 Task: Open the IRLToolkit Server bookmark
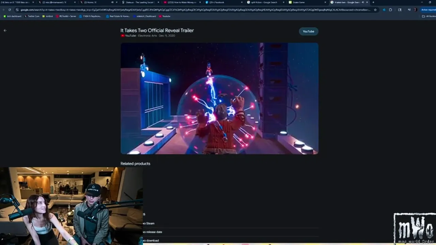pyautogui.click(x=66, y=16)
